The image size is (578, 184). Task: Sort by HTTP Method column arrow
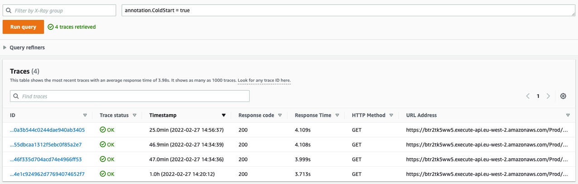(x=391, y=115)
